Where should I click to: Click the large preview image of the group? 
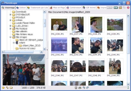point(24,70)
